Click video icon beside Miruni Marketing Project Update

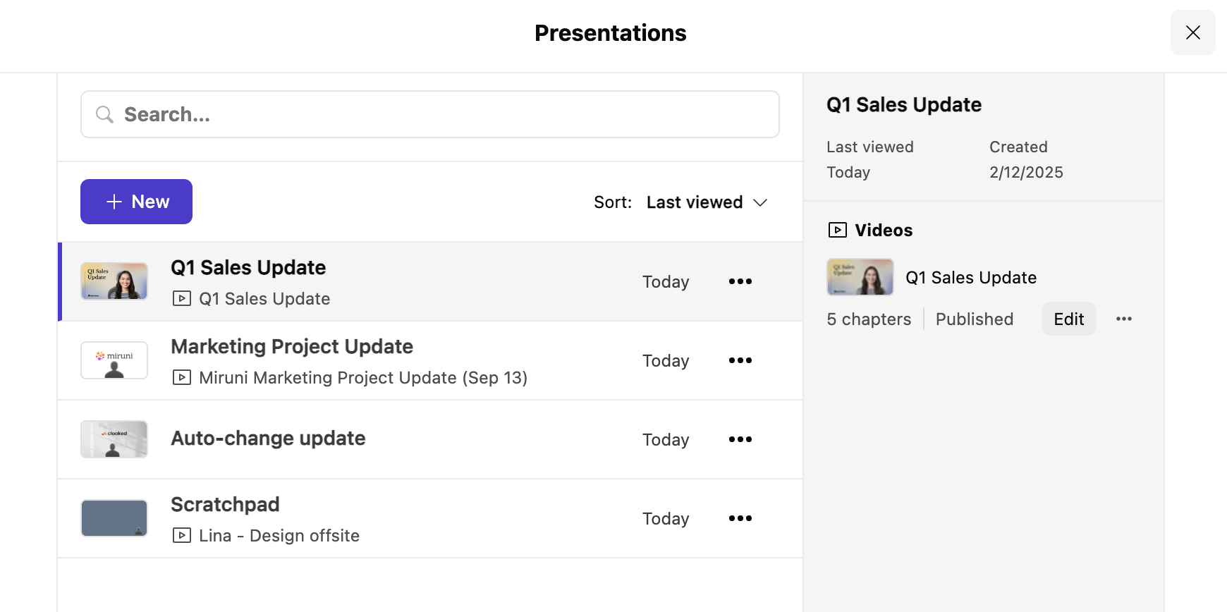pos(181,377)
